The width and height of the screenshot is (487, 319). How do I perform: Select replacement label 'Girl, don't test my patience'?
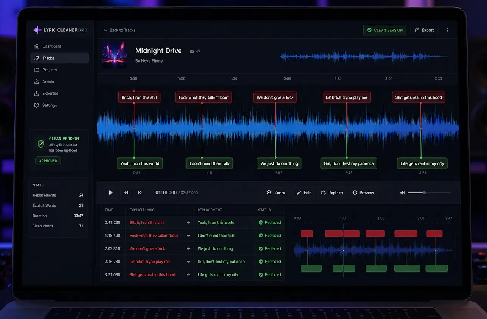[x=349, y=163]
